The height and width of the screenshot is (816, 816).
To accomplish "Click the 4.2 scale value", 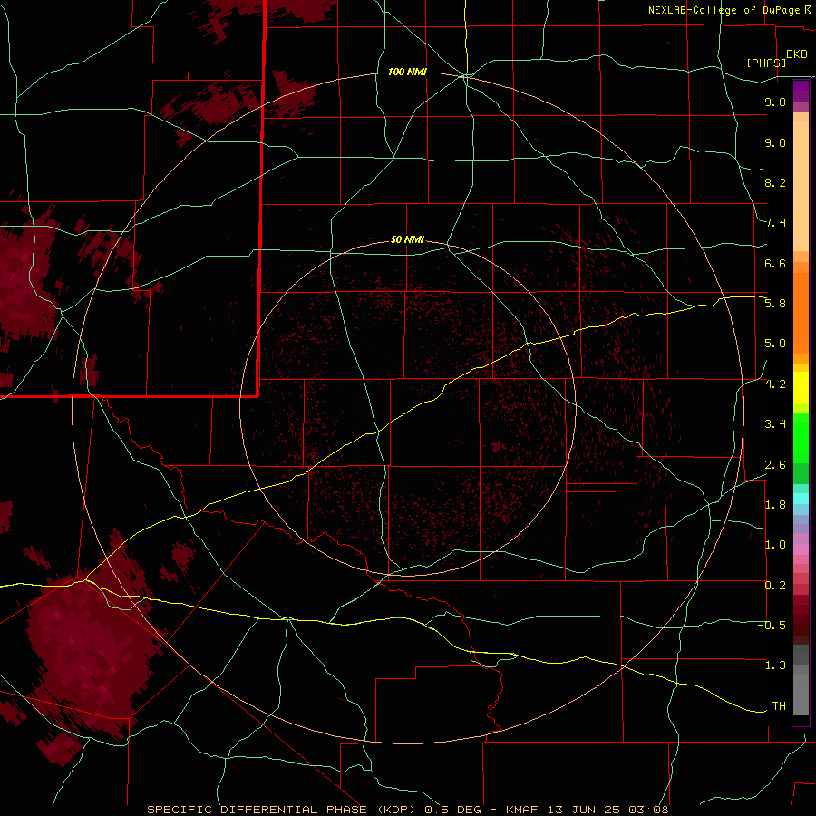I will click(x=775, y=384).
